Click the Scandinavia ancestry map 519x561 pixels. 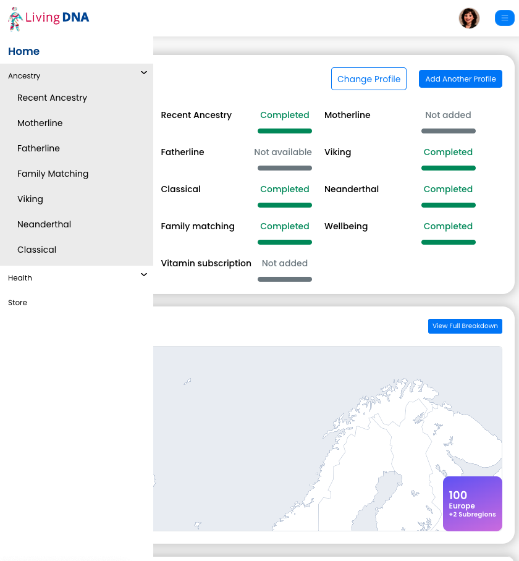pyautogui.click(x=327, y=439)
